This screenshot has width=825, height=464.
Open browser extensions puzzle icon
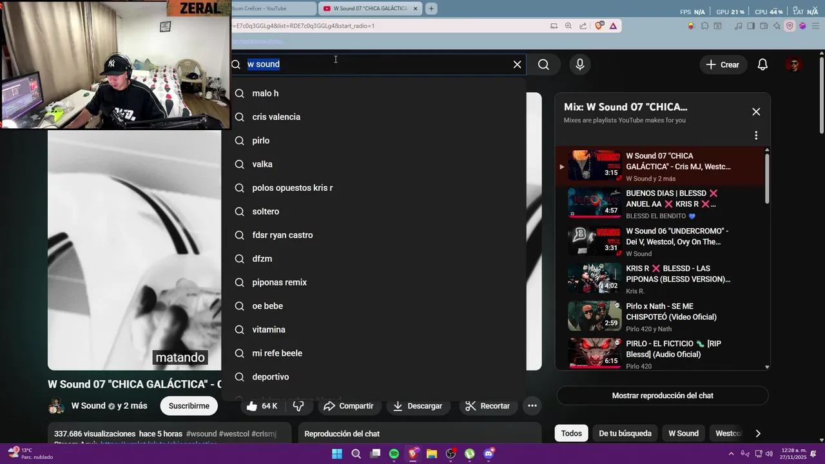coord(704,26)
